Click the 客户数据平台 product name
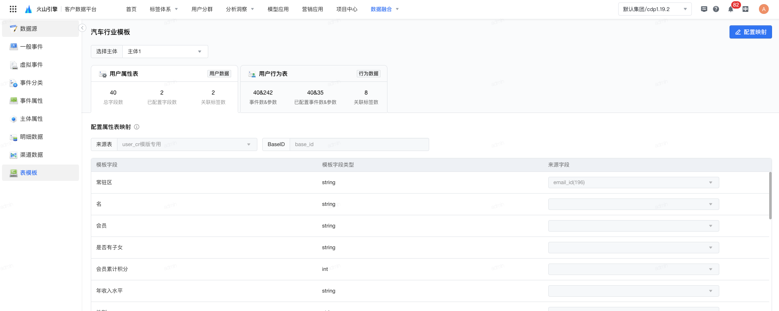Screen dimensions: 779x311 coord(81,9)
